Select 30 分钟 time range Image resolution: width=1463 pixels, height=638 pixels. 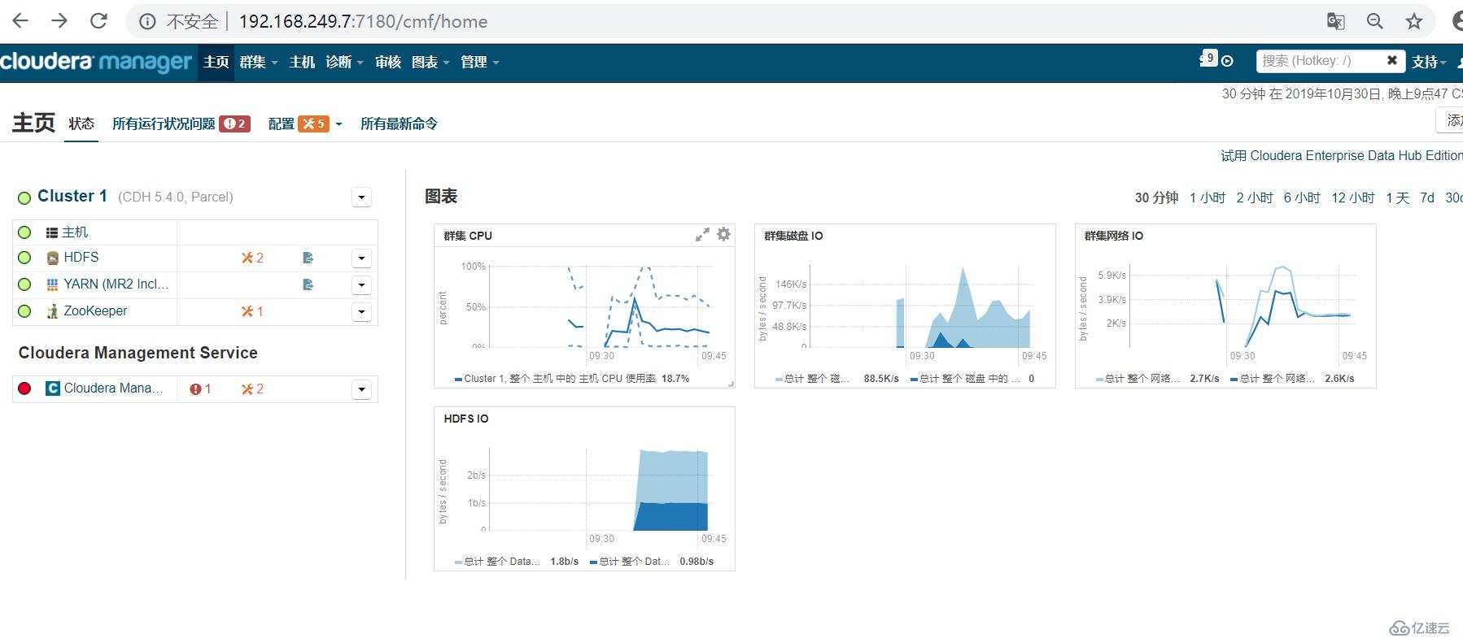[x=1156, y=197]
